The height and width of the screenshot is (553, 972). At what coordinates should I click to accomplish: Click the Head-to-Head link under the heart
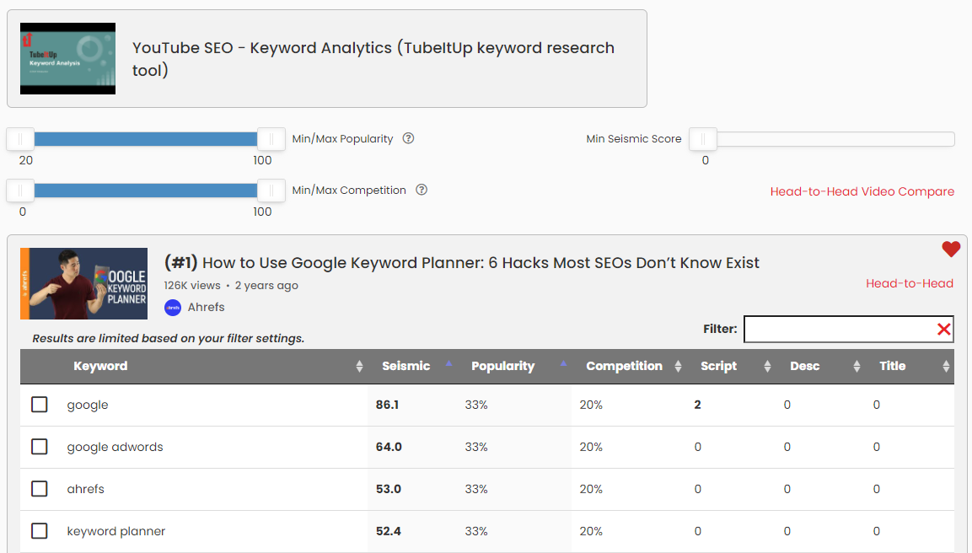click(x=910, y=283)
